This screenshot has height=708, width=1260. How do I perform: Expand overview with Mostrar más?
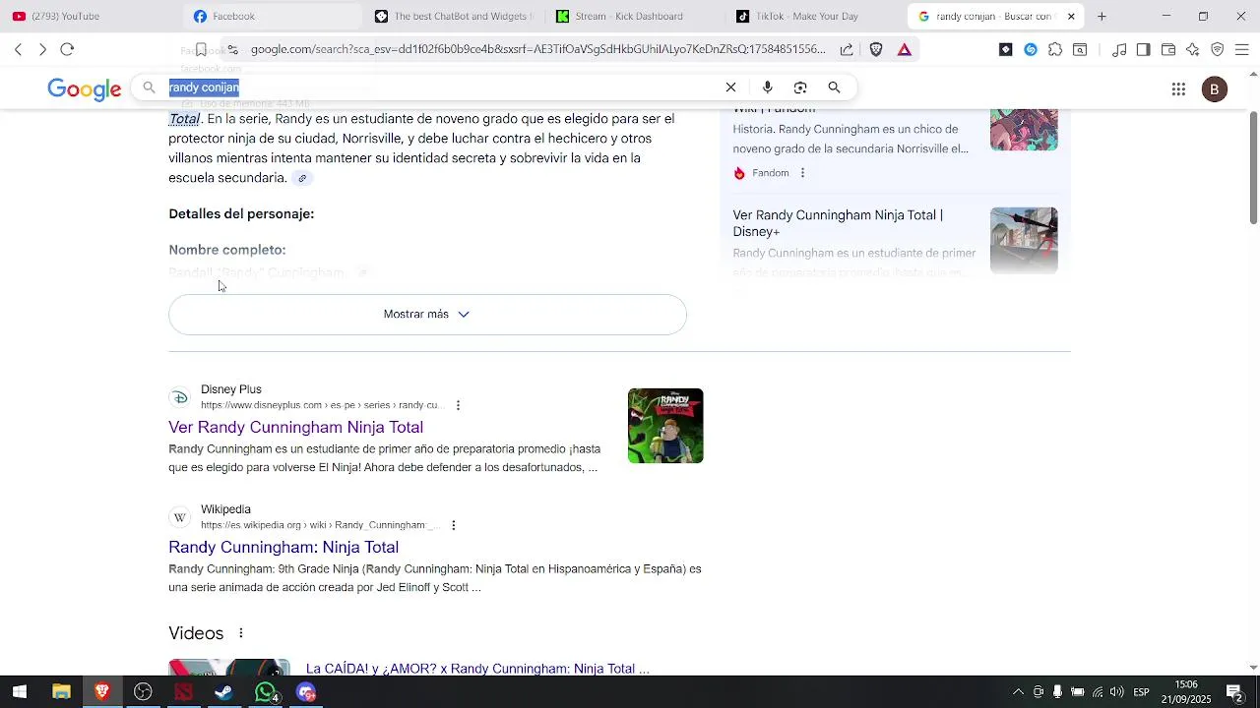tap(427, 315)
